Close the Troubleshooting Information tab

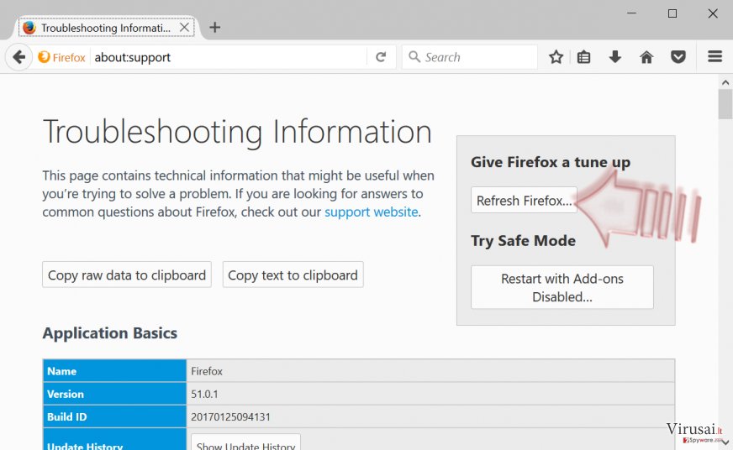[185, 28]
